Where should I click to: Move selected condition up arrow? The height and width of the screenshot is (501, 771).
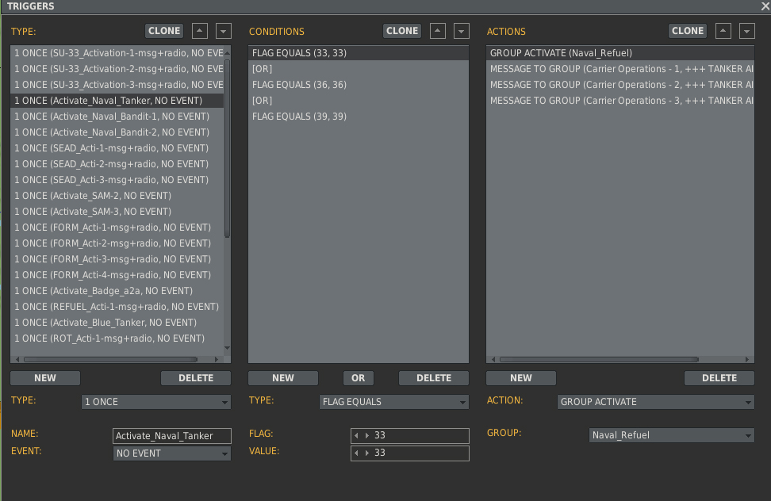point(438,31)
